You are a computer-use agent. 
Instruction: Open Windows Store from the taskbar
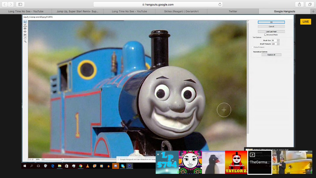click(67, 166)
